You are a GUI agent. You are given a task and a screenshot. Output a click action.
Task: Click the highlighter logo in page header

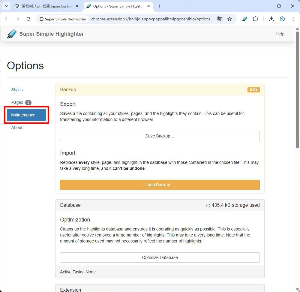click(x=12, y=34)
